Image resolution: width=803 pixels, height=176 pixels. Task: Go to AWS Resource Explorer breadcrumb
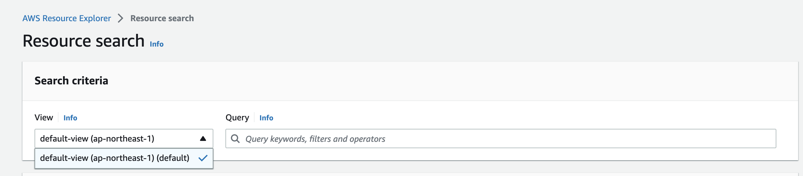coord(67,18)
